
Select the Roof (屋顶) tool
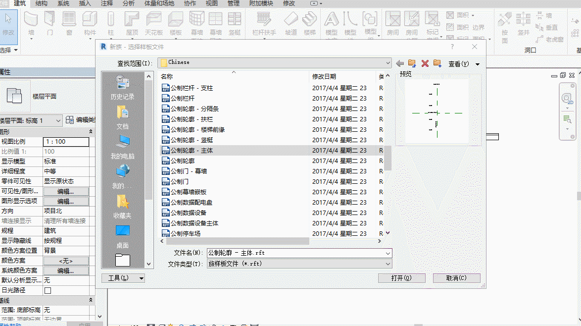pyautogui.click(x=132, y=23)
